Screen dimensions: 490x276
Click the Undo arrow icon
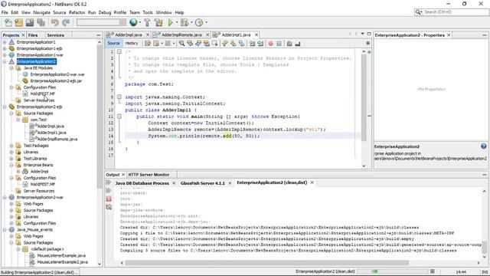click(x=55, y=22)
